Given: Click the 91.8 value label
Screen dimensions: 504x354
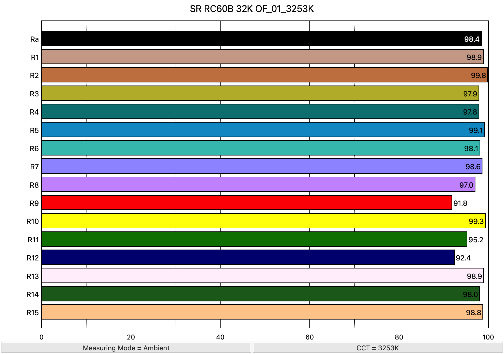Looking at the screenshot, I should click(x=460, y=203).
